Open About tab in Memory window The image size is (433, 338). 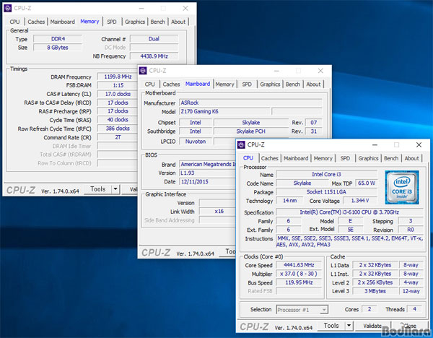tap(178, 22)
